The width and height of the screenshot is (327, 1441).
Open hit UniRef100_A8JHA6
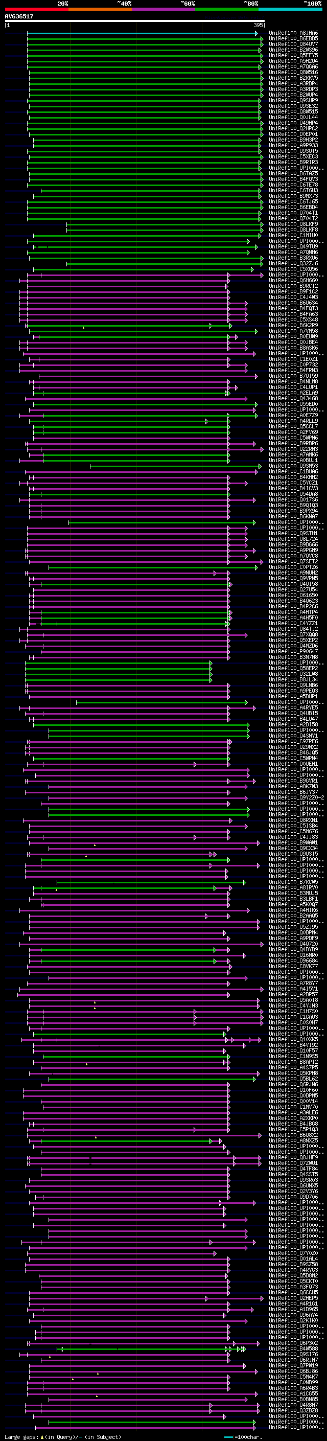pos(293,33)
